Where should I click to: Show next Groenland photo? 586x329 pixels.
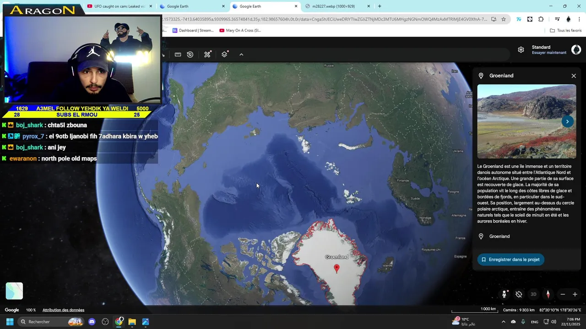pos(567,122)
